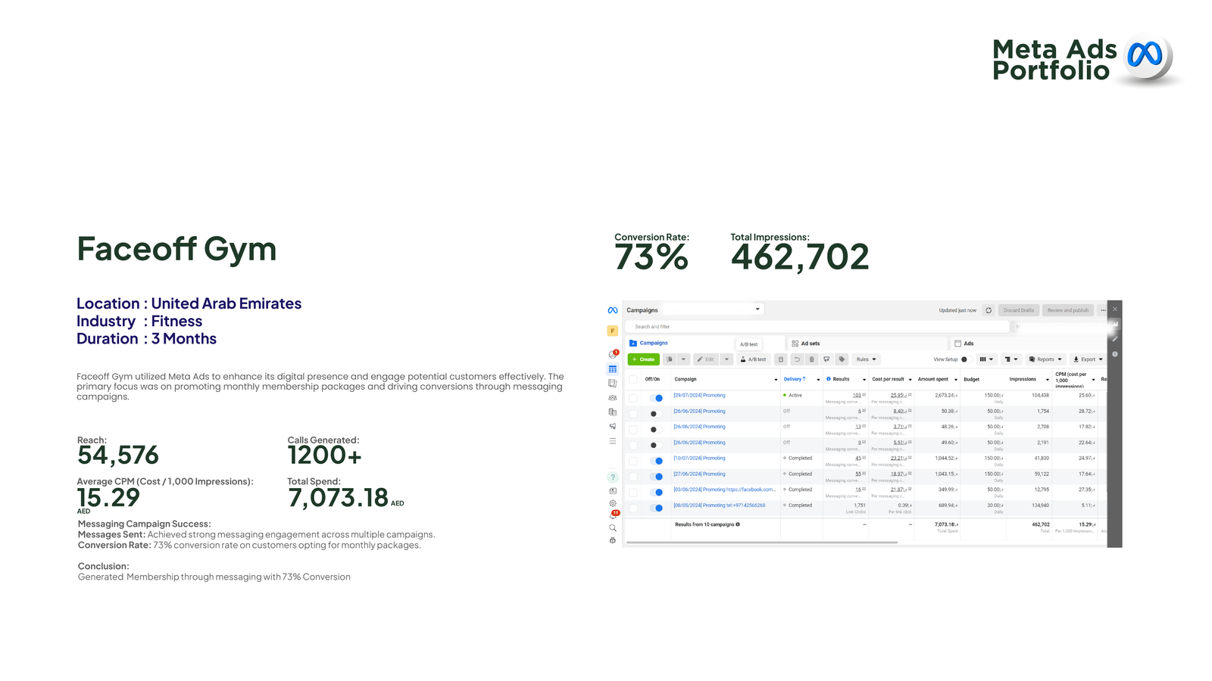Viewport: 1212px width, 681px height.
Task: Sort by the Amount spent column header
Action: point(933,379)
